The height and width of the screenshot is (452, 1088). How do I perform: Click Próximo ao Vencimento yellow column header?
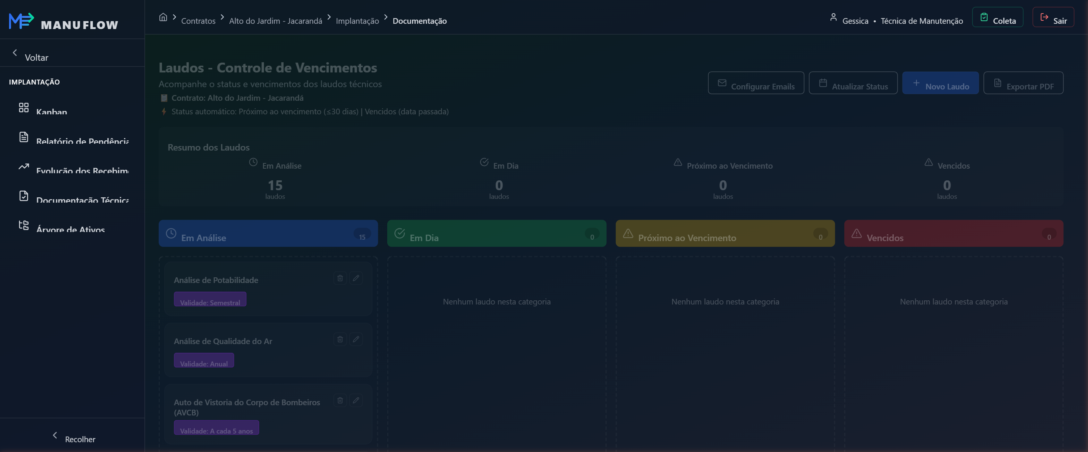tap(725, 233)
